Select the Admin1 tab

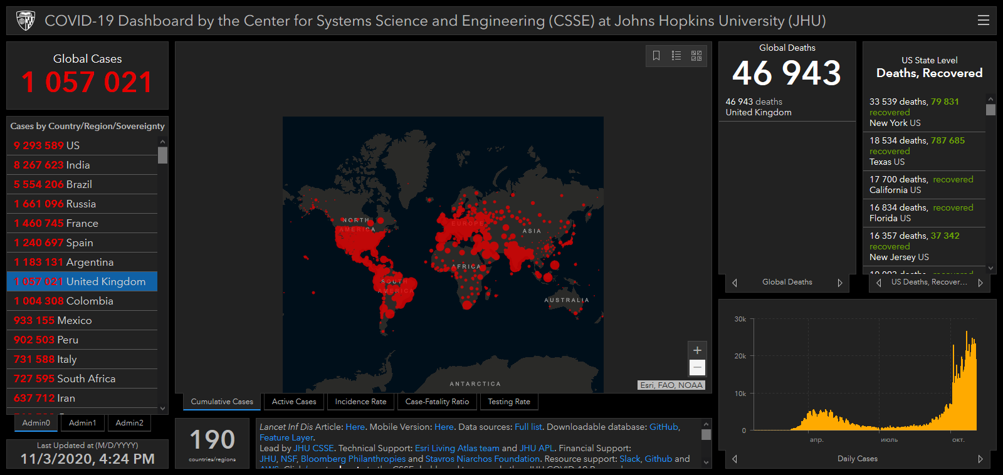[83, 423]
